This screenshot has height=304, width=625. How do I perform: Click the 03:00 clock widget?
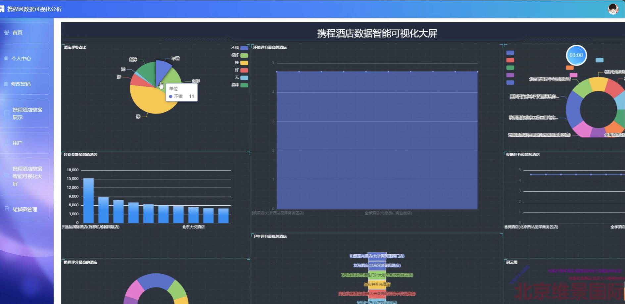tap(576, 56)
